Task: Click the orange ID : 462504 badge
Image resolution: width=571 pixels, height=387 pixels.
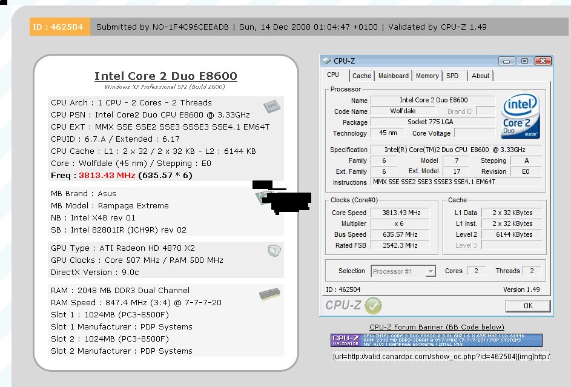Action: click(59, 27)
